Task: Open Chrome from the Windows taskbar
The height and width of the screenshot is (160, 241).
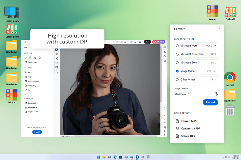Action: tap(148, 157)
